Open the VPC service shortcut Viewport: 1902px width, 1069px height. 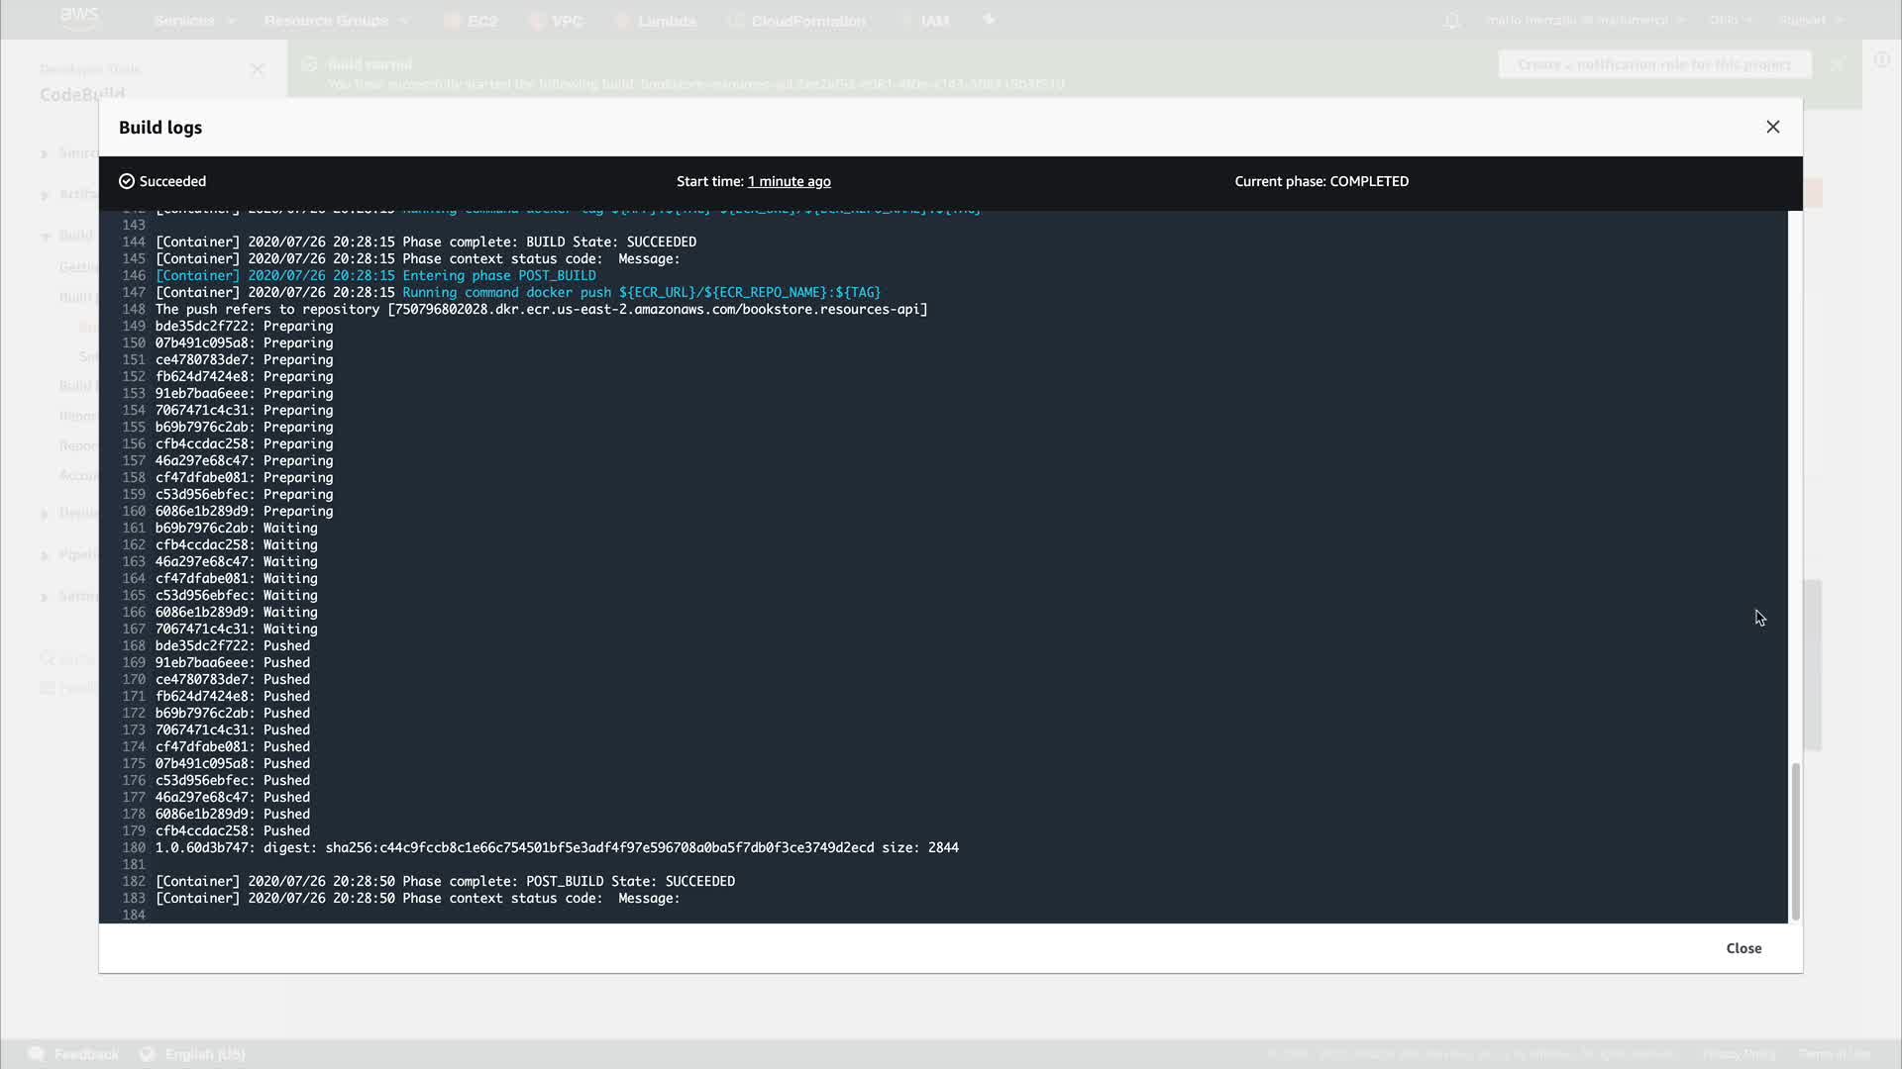pyautogui.click(x=566, y=21)
